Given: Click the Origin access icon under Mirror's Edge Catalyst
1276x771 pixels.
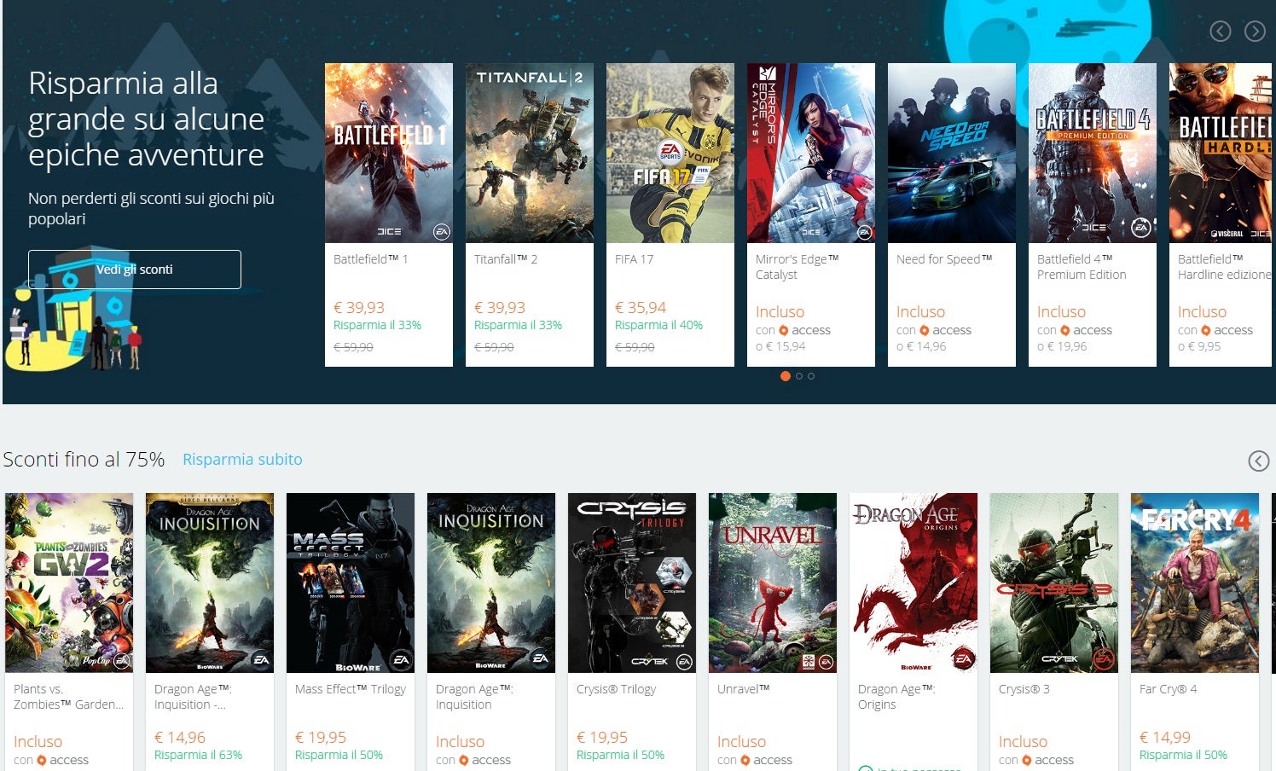Looking at the screenshot, I should pos(784,330).
